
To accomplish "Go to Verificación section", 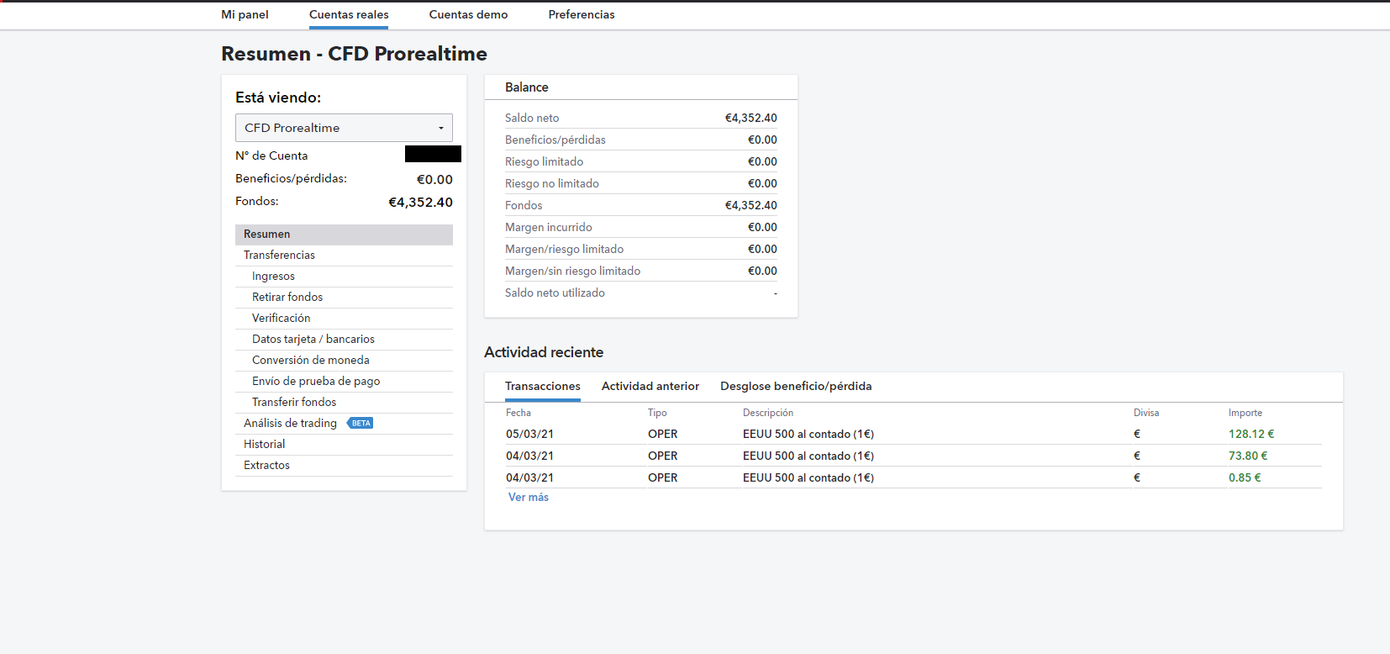I will coord(281,318).
